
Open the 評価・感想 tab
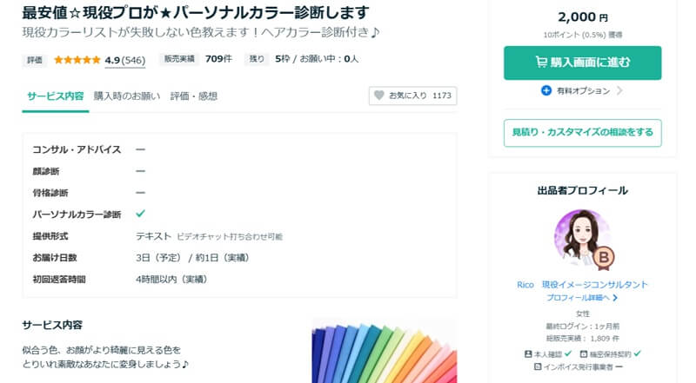pos(194,96)
